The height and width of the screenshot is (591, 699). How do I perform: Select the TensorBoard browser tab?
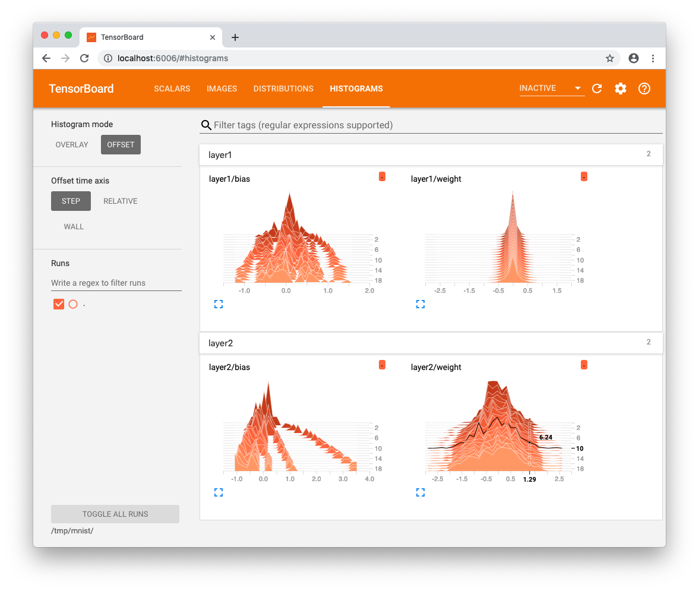[x=151, y=37]
